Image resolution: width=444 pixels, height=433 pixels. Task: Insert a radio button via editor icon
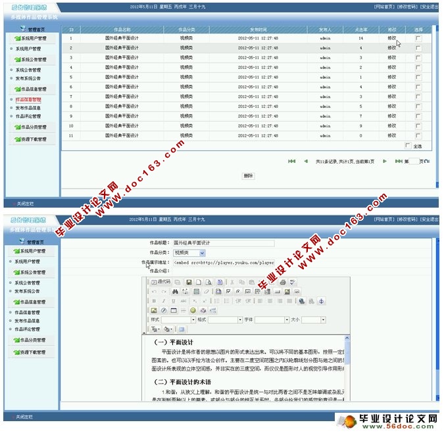click(238, 291)
